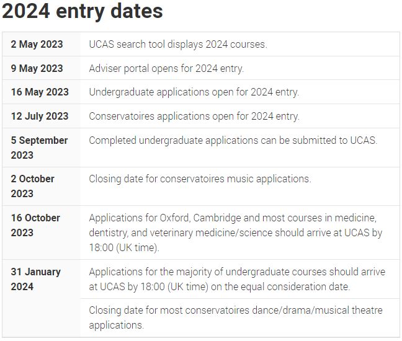Click the 'equal consideration date' description text
The image size is (402, 341).
237,279
